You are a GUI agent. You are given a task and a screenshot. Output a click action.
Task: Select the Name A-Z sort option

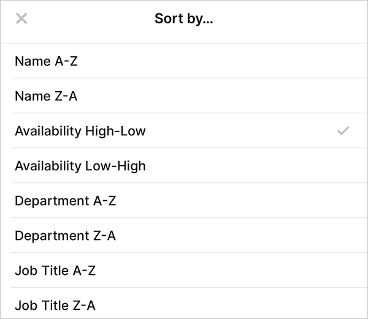tap(47, 61)
